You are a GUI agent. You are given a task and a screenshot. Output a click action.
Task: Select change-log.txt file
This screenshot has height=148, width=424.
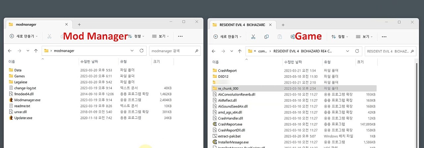(89, 88)
